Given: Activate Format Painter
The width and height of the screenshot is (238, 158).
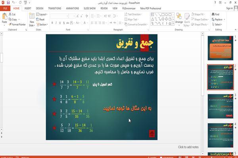Looking at the screenshot, I should pos(17,25).
